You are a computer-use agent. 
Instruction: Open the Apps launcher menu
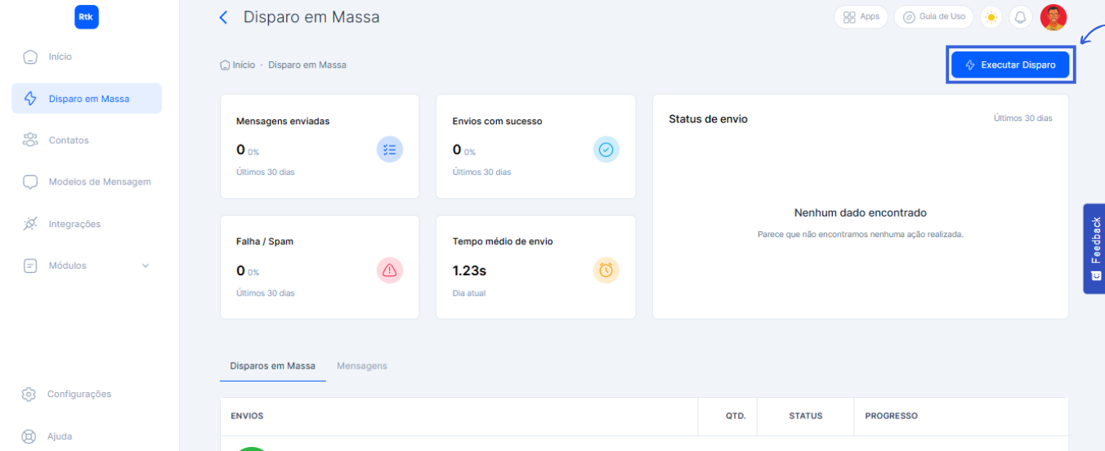(861, 17)
